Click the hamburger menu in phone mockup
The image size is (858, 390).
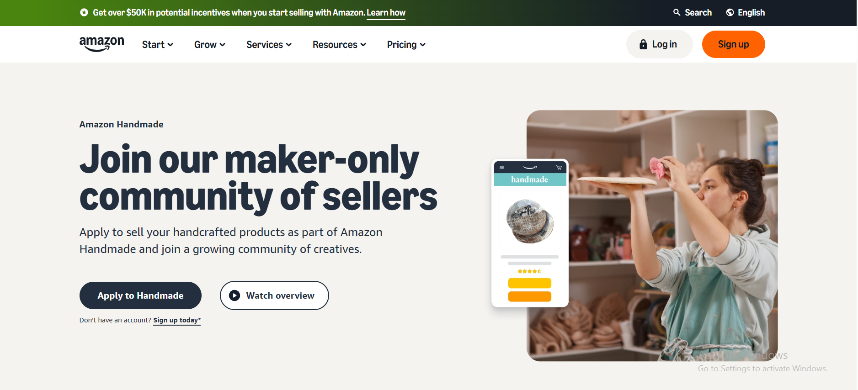pos(502,168)
